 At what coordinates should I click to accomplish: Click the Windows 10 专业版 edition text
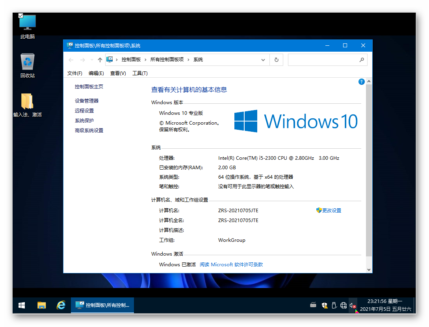pyautogui.click(x=181, y=113)
